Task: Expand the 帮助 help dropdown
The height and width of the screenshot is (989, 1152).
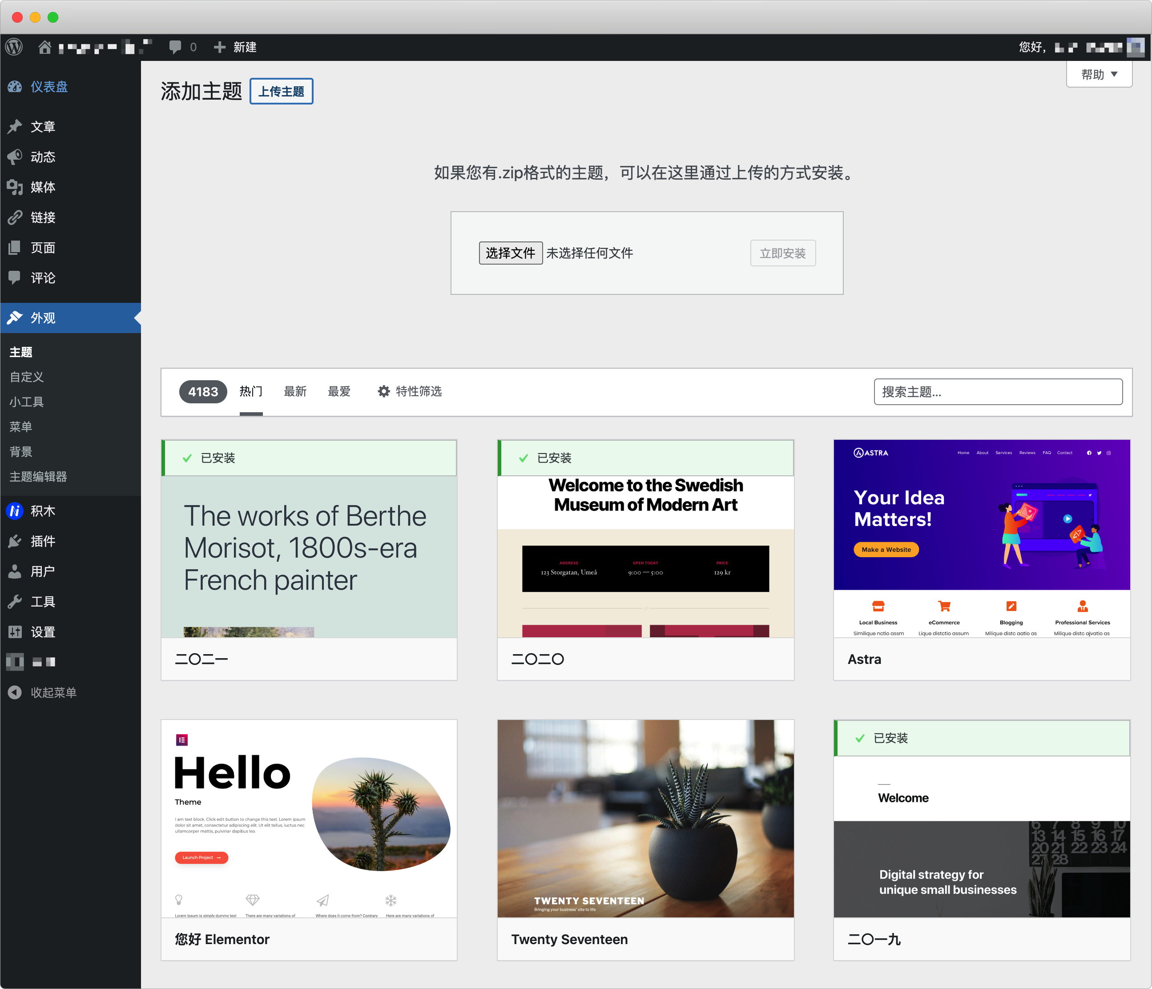Action: click(1099, 75)
